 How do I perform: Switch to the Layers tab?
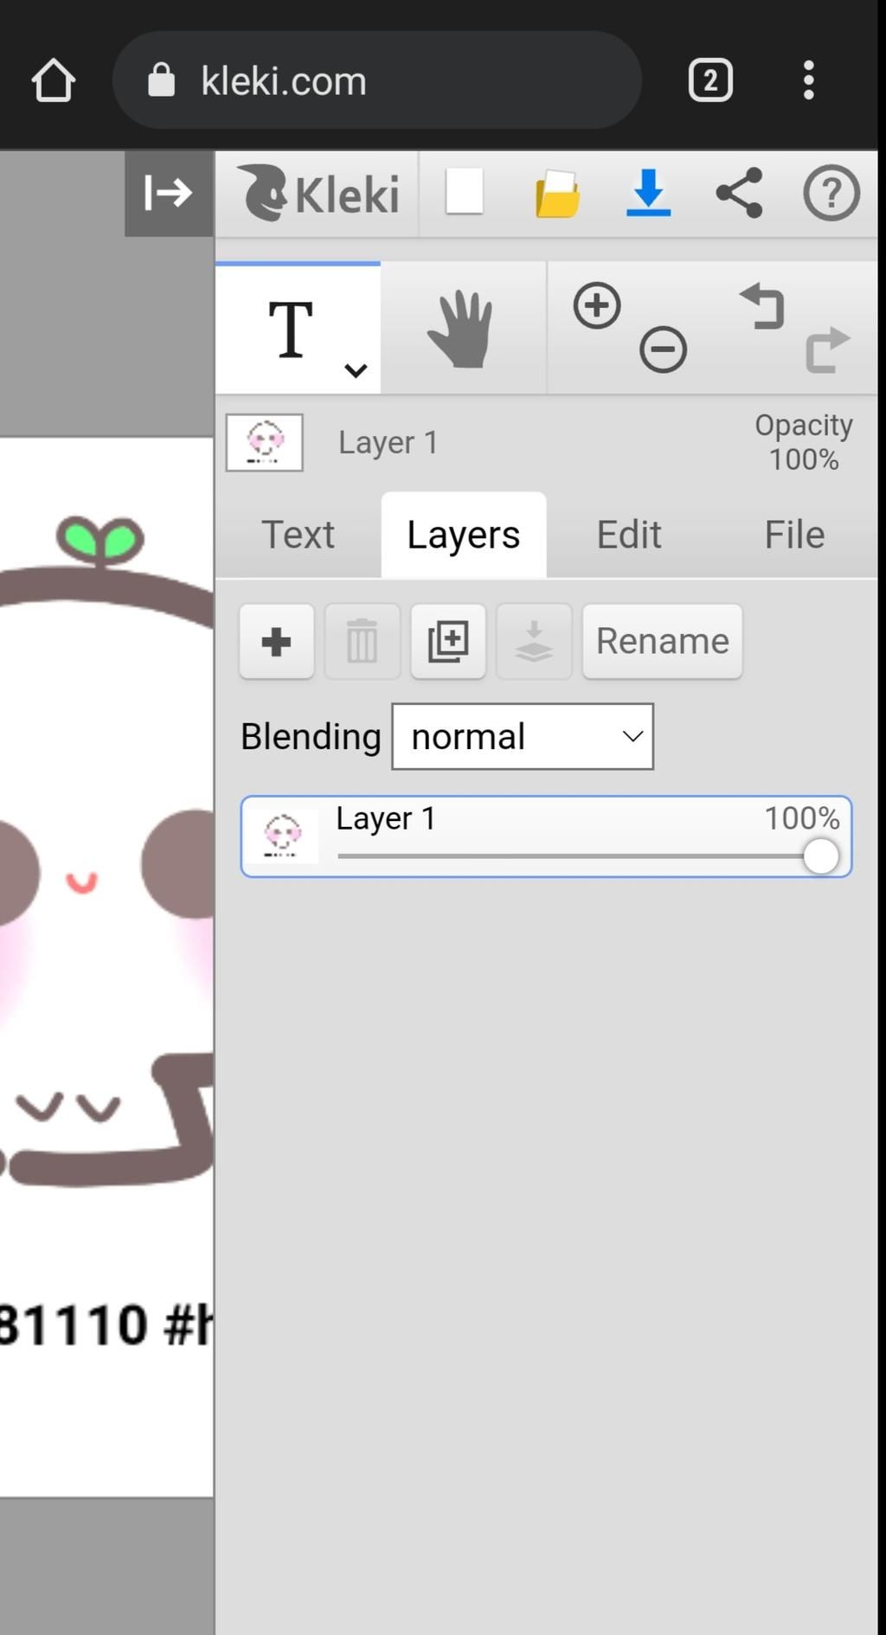464,535
